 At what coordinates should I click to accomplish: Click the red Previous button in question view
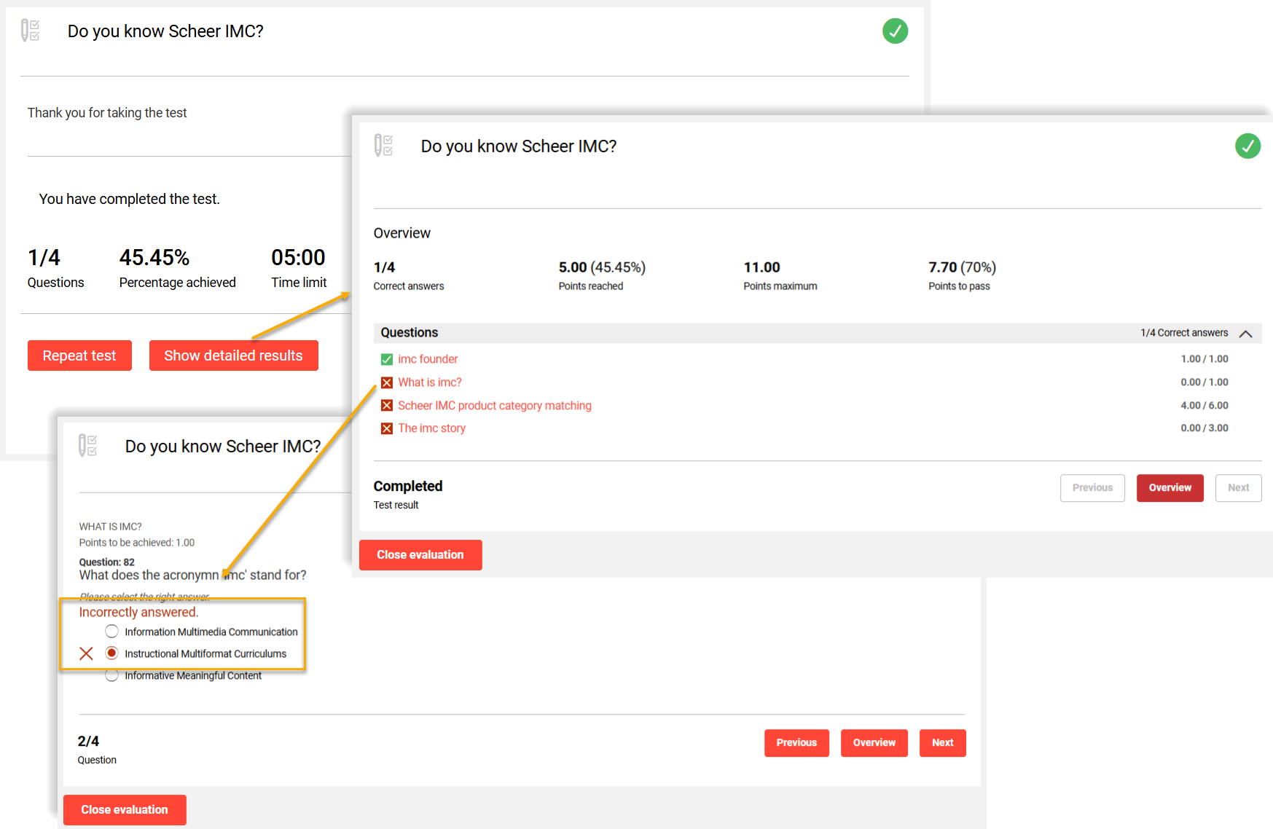[x=796, y=743]
